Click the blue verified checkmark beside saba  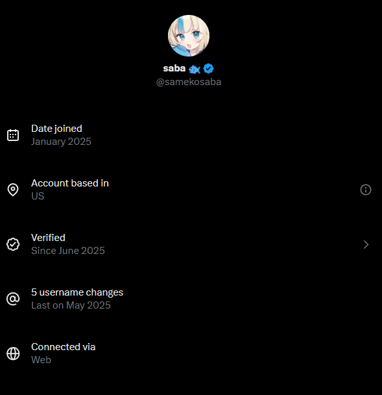tap(208, 68)
